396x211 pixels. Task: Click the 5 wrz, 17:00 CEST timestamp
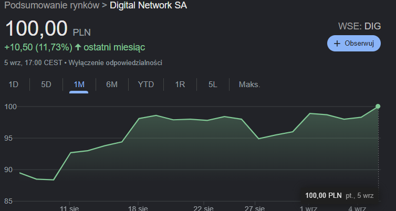(x=33, y=62)
